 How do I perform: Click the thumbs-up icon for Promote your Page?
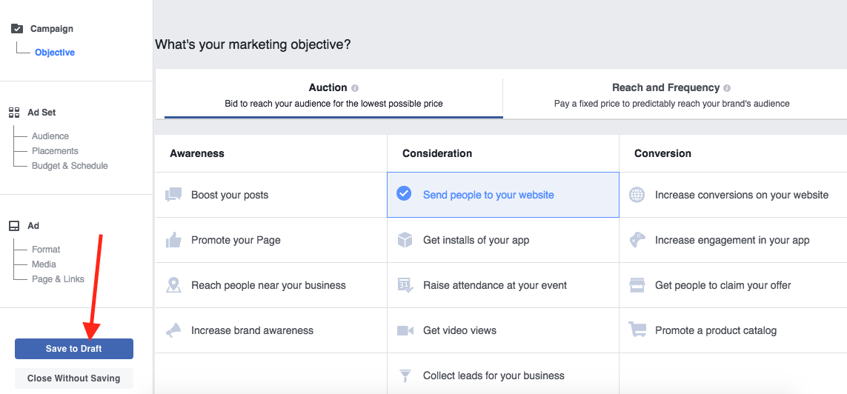click(173, 240)
